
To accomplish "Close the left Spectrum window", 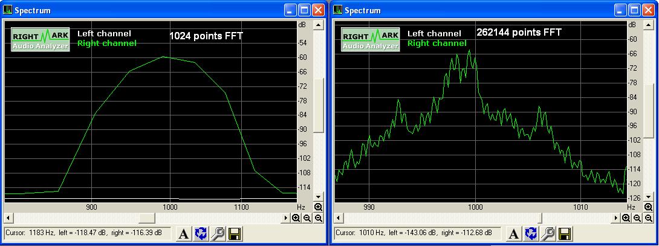I will tap(318, 10).
